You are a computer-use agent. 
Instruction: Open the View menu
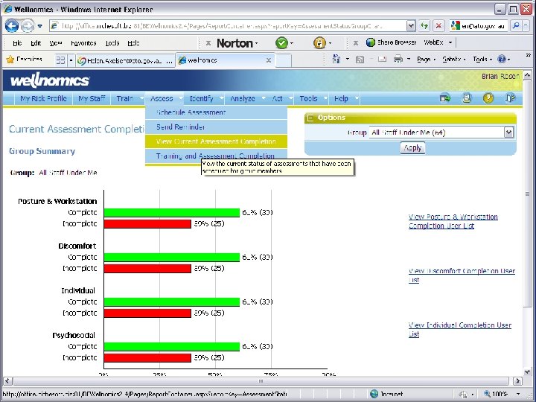[x=56, y=43]
